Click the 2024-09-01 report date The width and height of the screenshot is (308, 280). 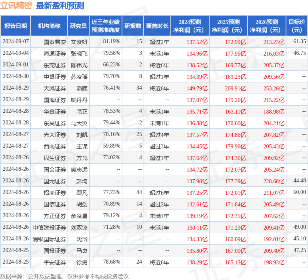point(16,65)
